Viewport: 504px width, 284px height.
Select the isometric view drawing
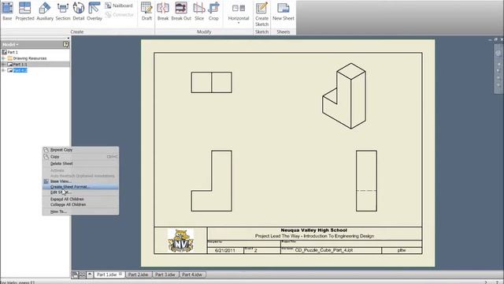click(x=344, y=96)
